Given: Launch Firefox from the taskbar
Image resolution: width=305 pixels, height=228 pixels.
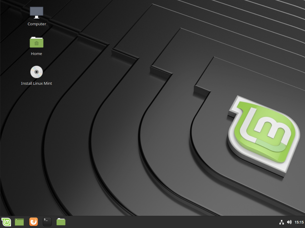Looking at the screenshot, I should [33, 222].
